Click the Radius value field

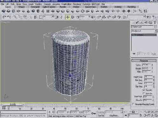click(x=147, y=65)
